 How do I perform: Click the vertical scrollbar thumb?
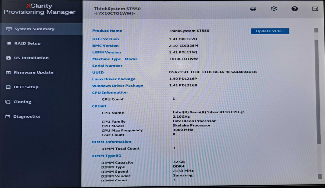(318, 91)
